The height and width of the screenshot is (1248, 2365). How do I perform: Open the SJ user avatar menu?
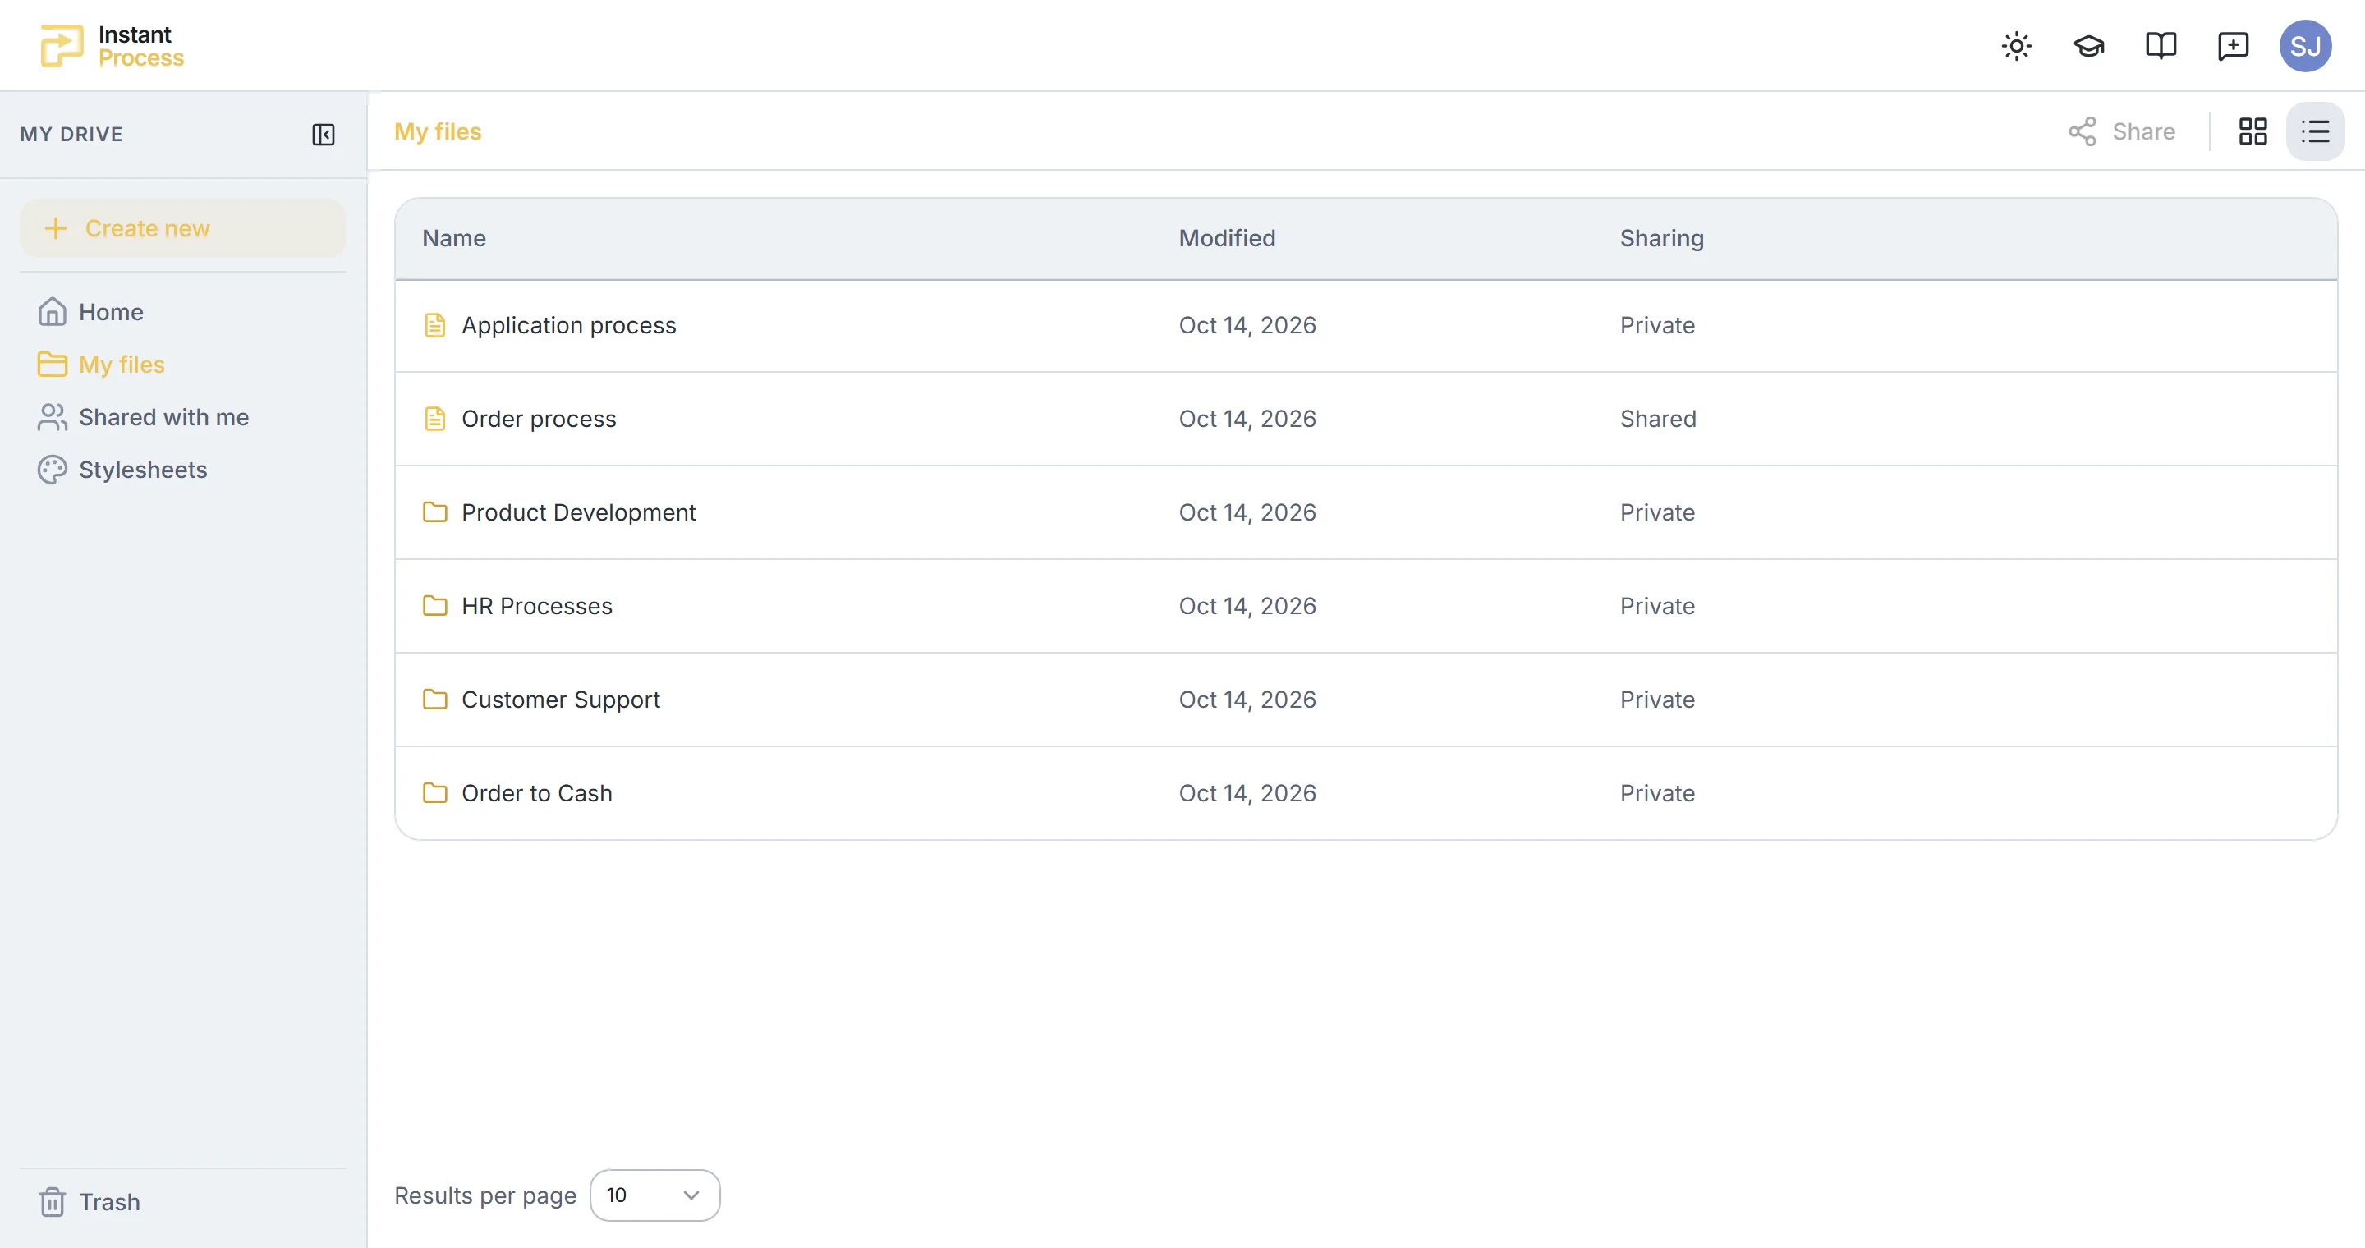click(x=2305, y=46)
